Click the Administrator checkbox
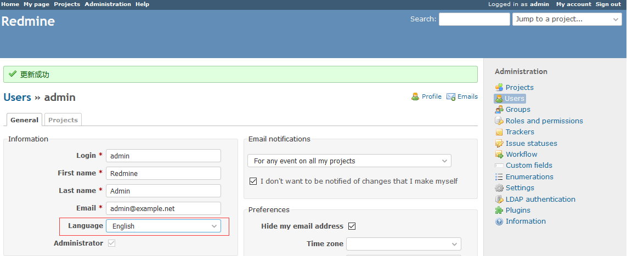 tap(111, 243)
